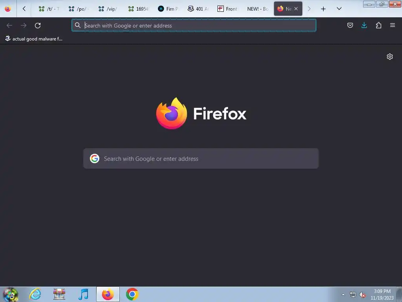Focus the address bar at the top

(x=194, y=26)
